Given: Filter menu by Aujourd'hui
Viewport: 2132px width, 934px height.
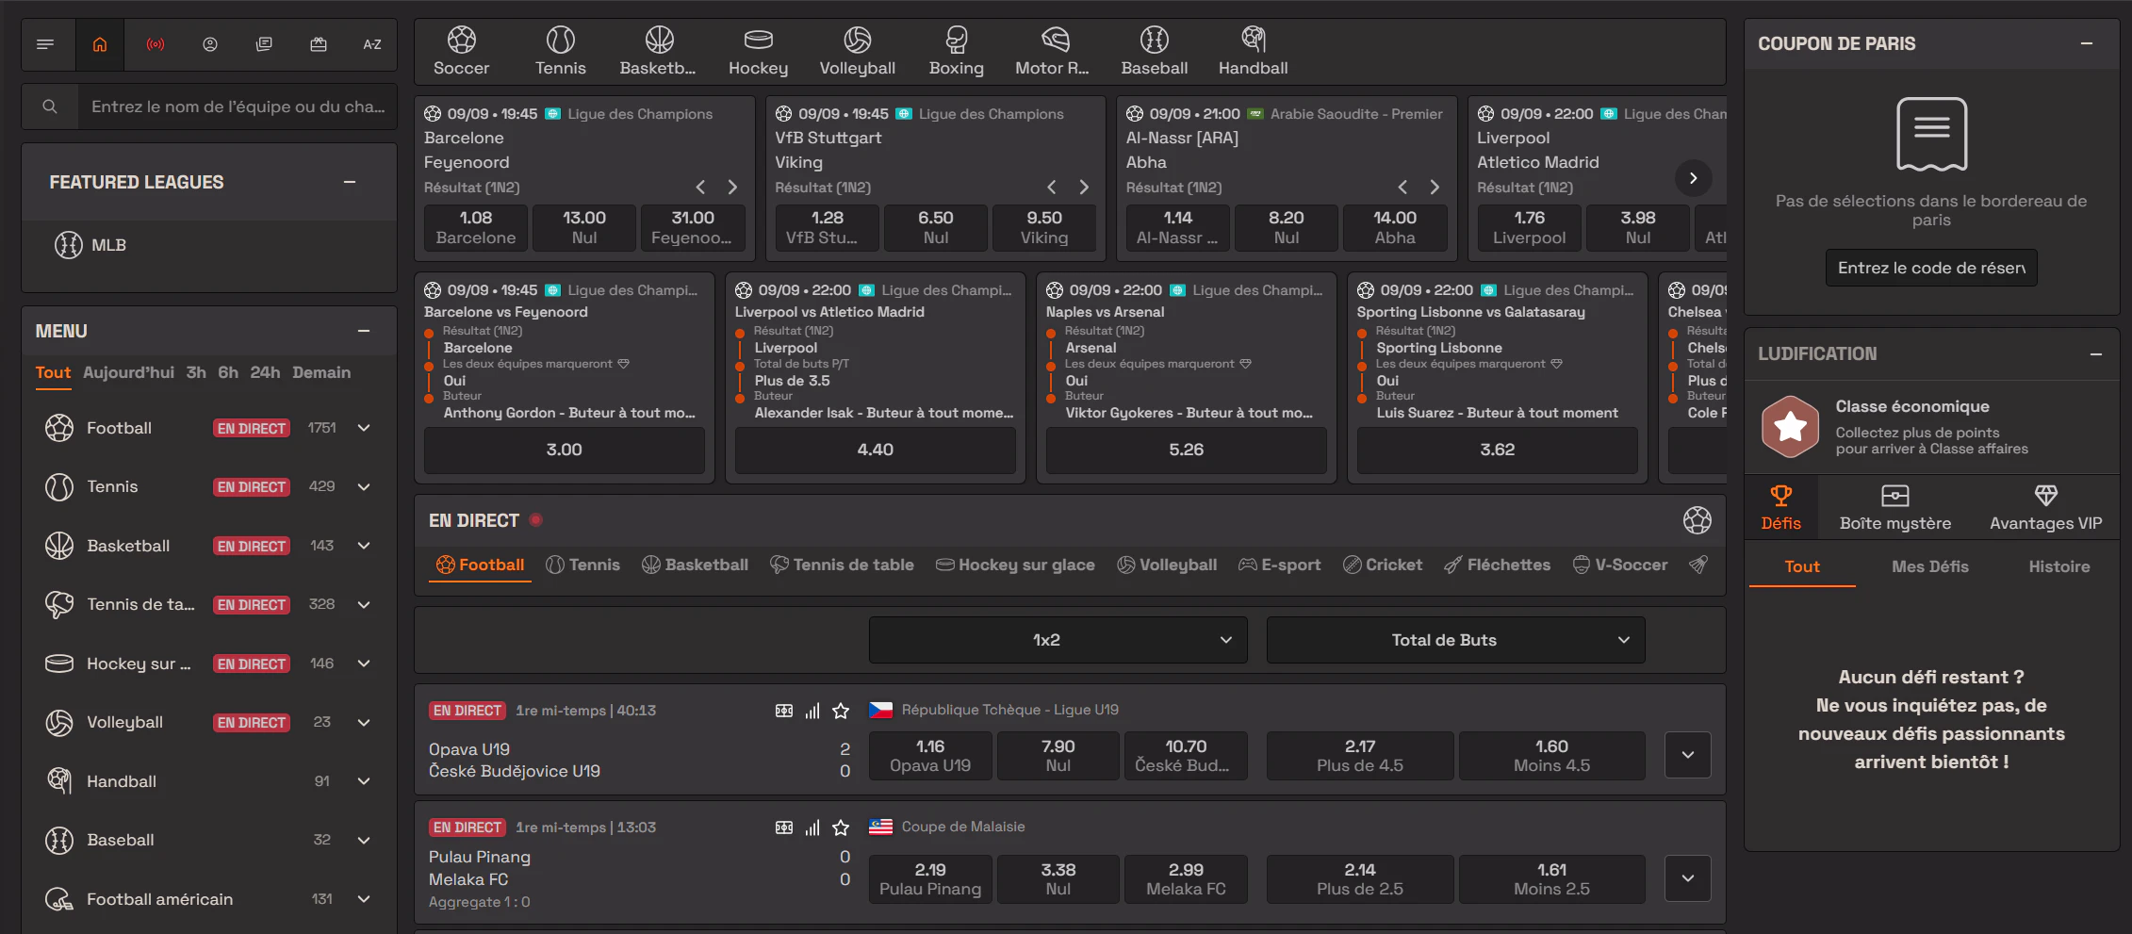Looking at the screenshot, I should click(128, 372).
